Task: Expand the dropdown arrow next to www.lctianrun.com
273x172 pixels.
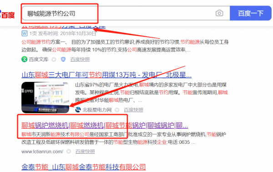Action: click(69, 152)
